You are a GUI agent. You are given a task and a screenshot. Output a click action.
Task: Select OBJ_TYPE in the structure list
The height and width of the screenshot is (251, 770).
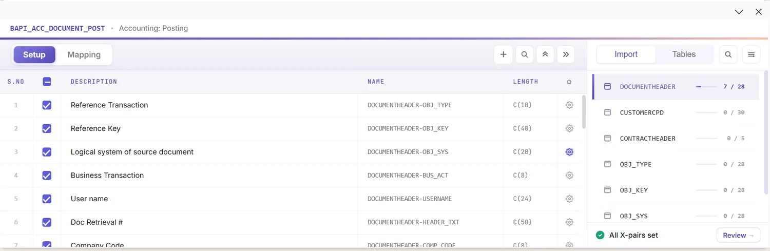(676, 164)
